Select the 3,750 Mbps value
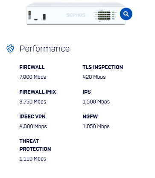Screen dimensions: 155x178 tap(33, 102)
